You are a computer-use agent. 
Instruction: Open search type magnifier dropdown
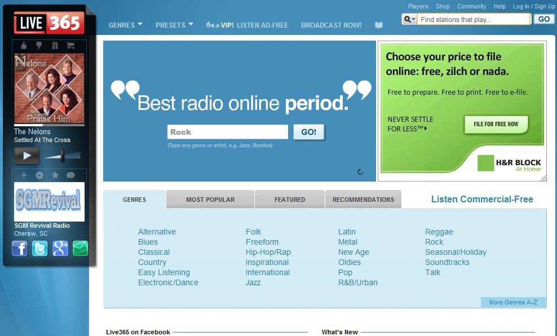(409, 19)
